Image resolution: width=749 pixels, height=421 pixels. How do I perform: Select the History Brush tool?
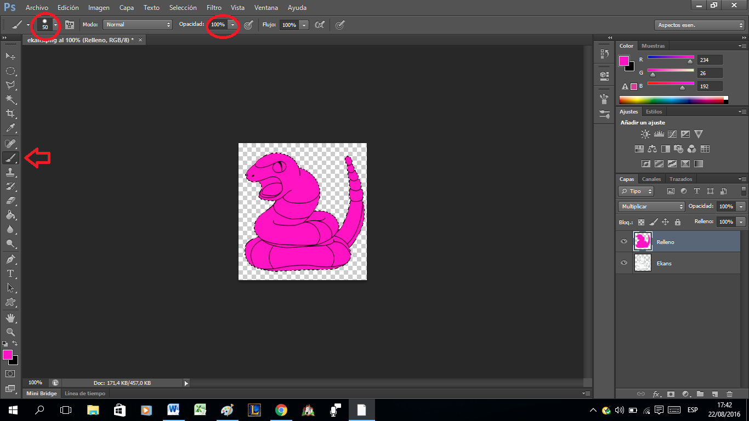10,186
